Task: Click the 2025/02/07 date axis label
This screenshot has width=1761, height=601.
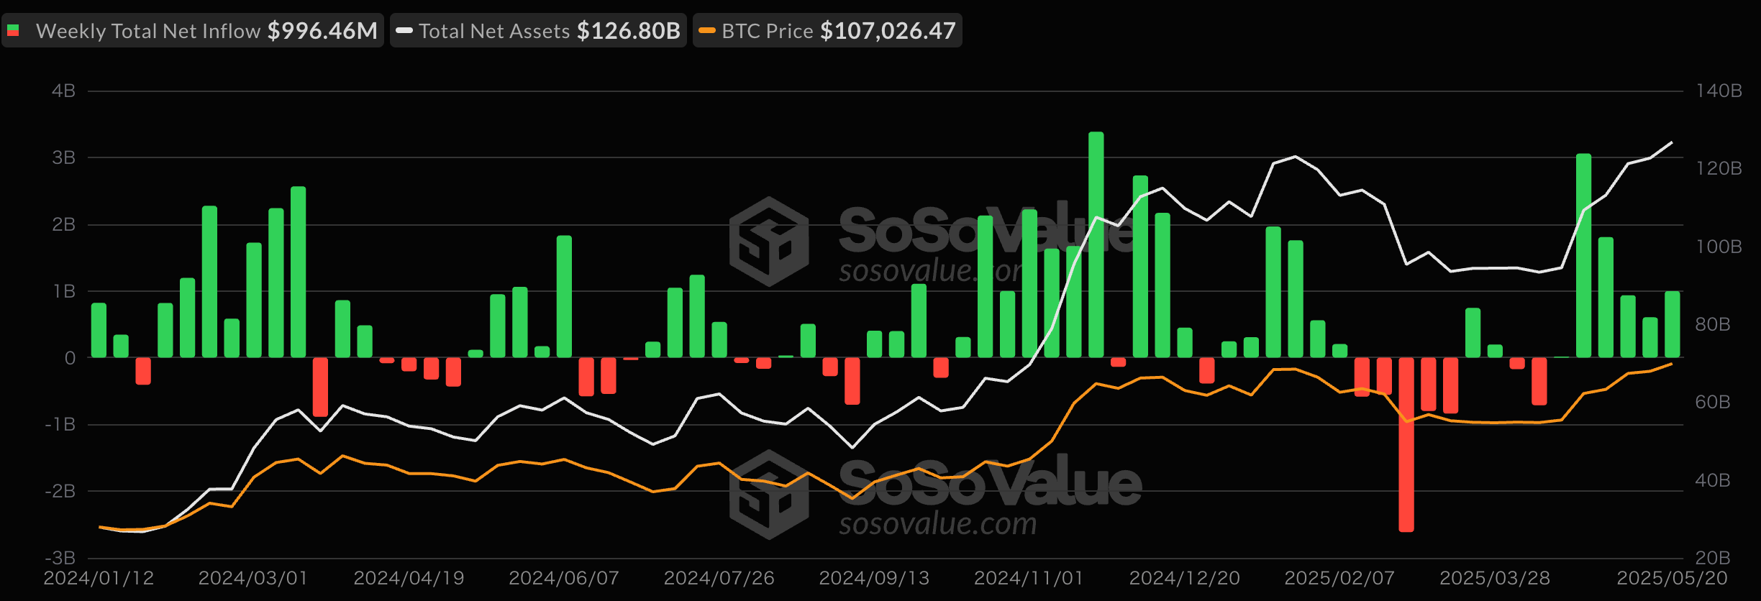Action: [1339, 578]
